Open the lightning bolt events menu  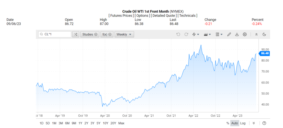coord(196,34)
